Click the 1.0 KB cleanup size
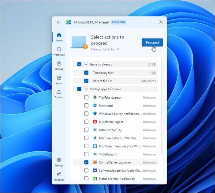 151,64
